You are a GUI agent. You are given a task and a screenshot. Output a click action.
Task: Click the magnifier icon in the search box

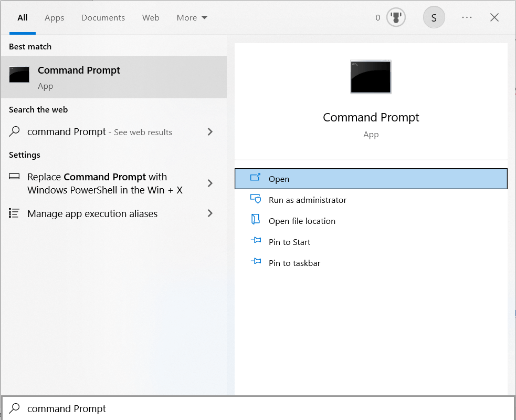coord(14,408)
